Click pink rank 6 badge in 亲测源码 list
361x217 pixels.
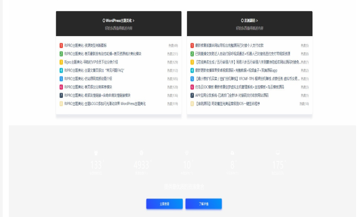pyautogui.click(x=192, y=87)
